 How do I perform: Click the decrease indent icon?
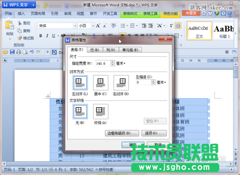click(144, 25)
